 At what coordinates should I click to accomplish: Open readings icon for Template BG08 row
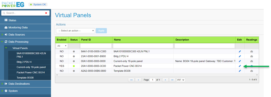252,71
